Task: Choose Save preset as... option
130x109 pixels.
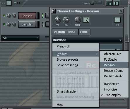Action: (76, 65)
